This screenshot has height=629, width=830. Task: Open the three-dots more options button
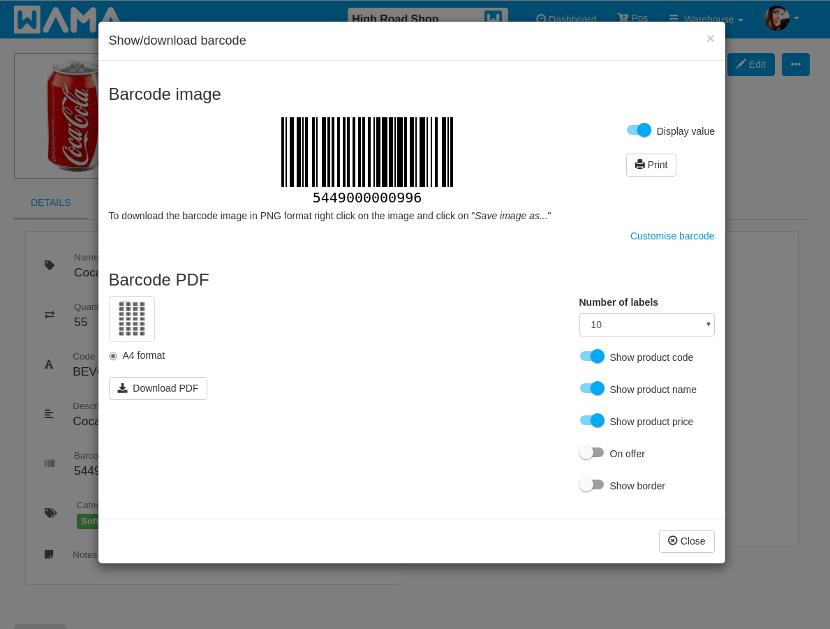pos(796,65)
